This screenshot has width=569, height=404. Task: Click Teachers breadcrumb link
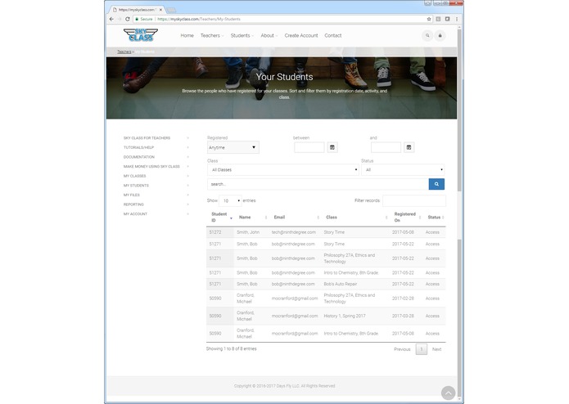click(x=124, y=52)
